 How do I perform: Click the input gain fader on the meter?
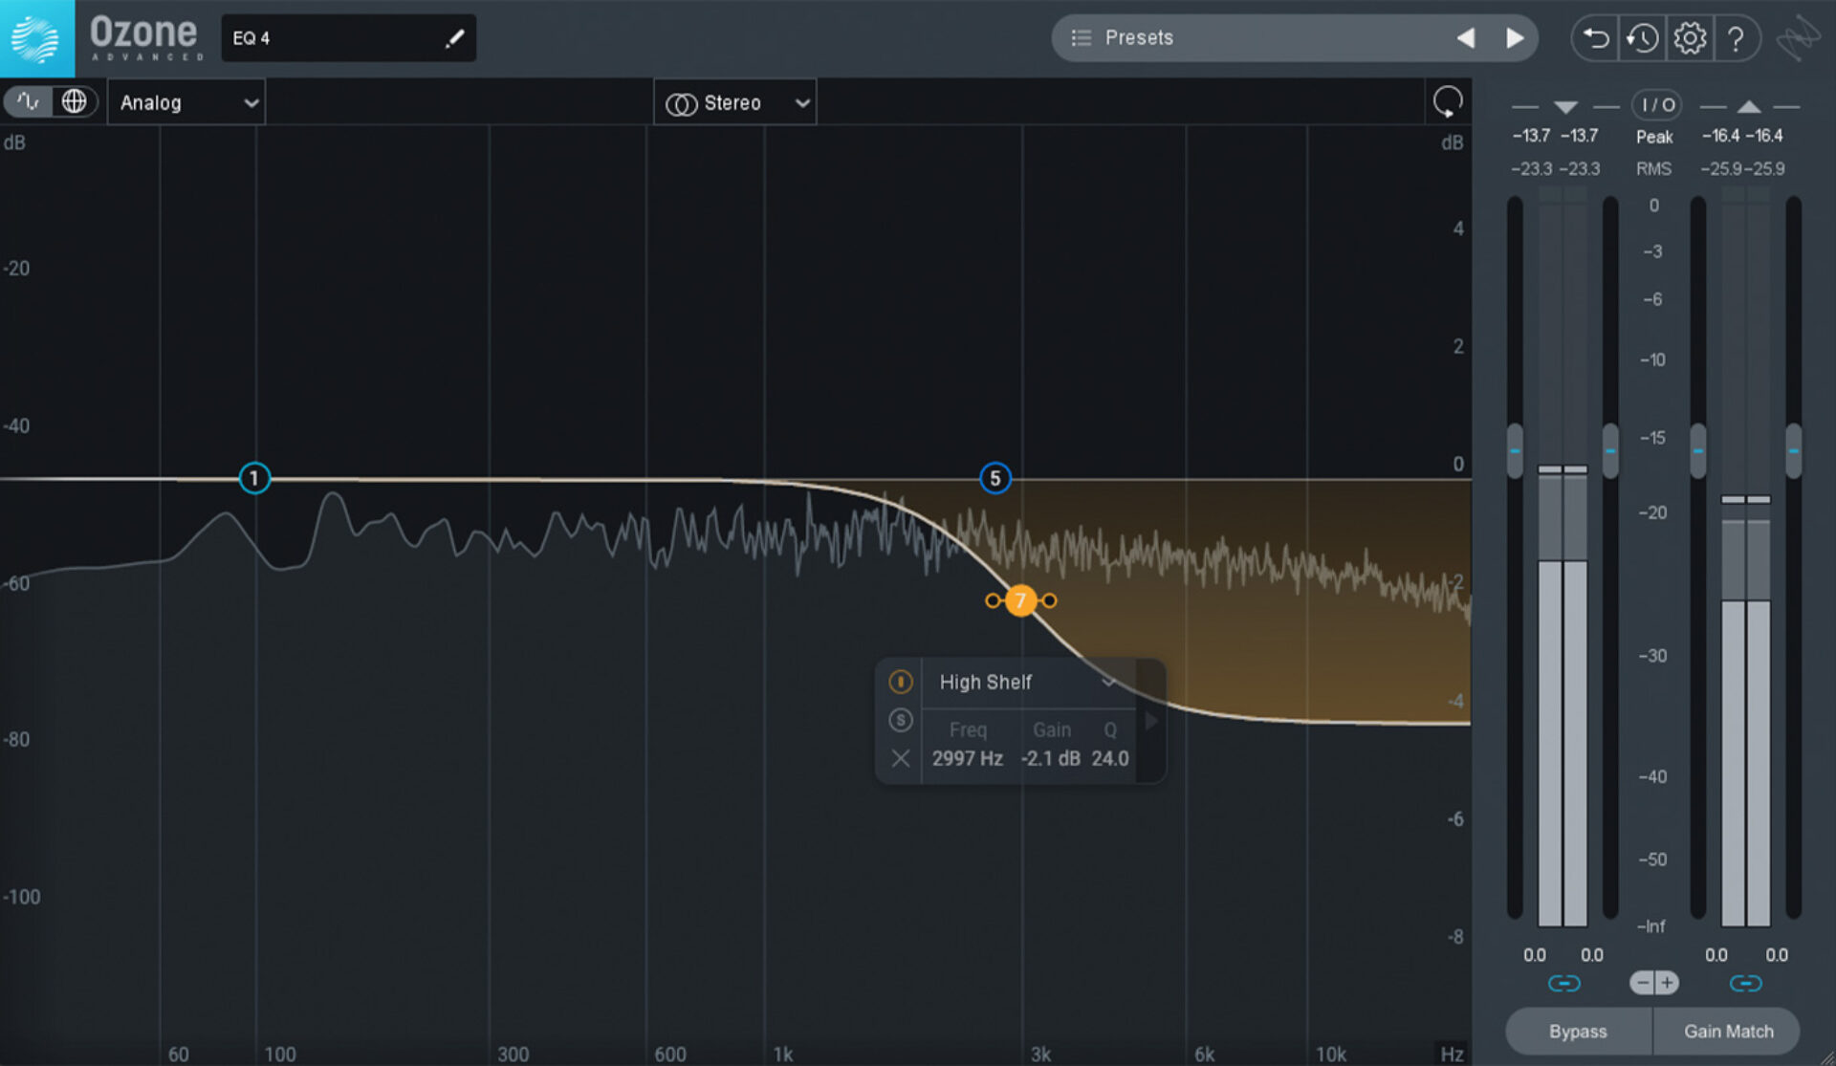pos(1516,449)
